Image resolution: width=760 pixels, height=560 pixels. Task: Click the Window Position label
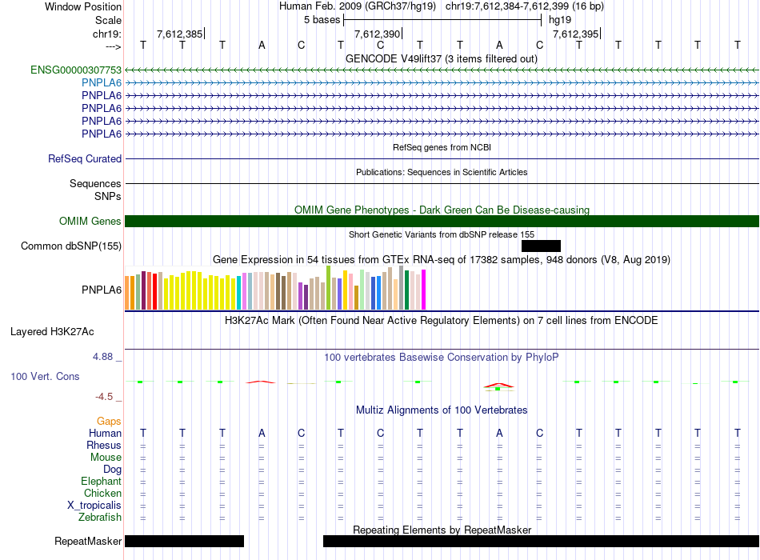pos(83,6)
